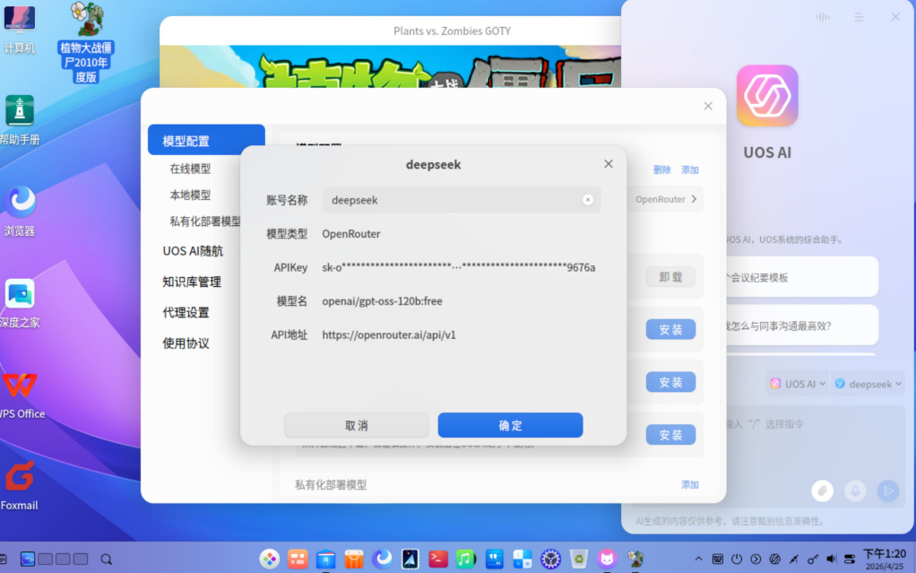Open the 计算机 desktop icon

coord(20,30)
